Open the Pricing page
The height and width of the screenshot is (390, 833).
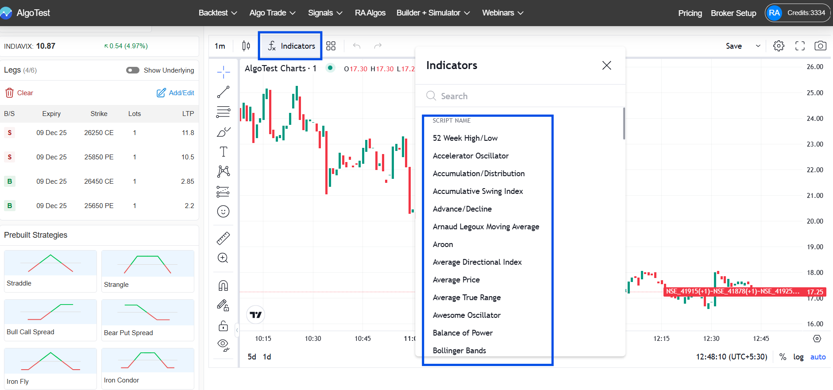click(x=690, y=13)
